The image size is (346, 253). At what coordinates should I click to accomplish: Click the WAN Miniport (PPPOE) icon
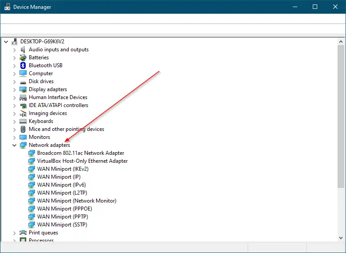click(31, 209)
